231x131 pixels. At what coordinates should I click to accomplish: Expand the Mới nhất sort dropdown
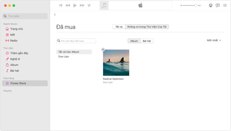[214, 40]
